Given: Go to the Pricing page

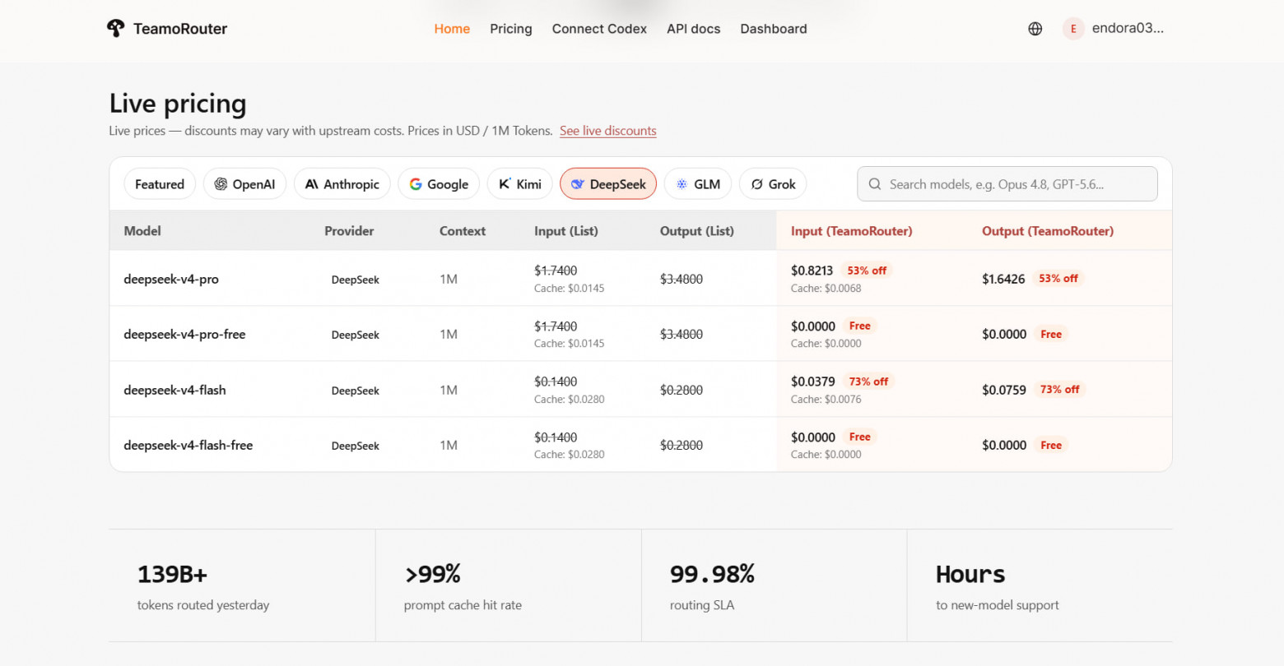Looking at the screenshot, I should pos(511,29).
